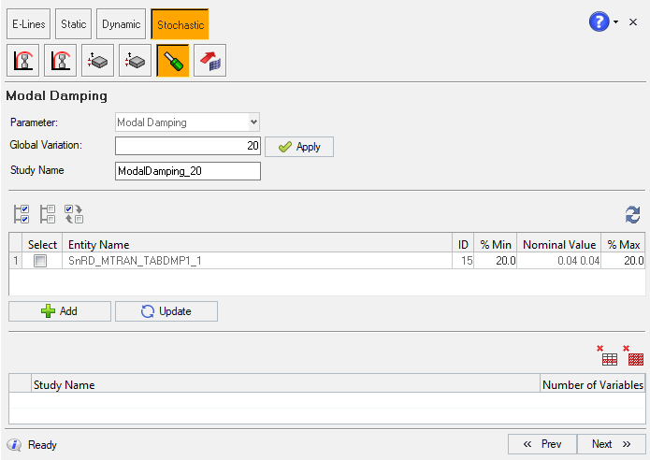Click the Number of Variables column header
This screenshot has width=650, height=460.
pyautogui.click(x=593, y=384)
